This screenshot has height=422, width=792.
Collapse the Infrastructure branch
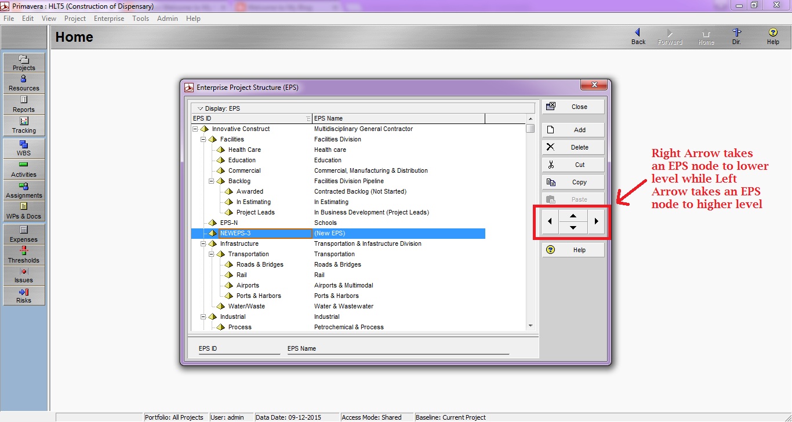(203, 243)
